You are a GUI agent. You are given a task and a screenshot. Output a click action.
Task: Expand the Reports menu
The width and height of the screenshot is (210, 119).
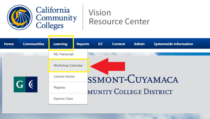(83, 44)
